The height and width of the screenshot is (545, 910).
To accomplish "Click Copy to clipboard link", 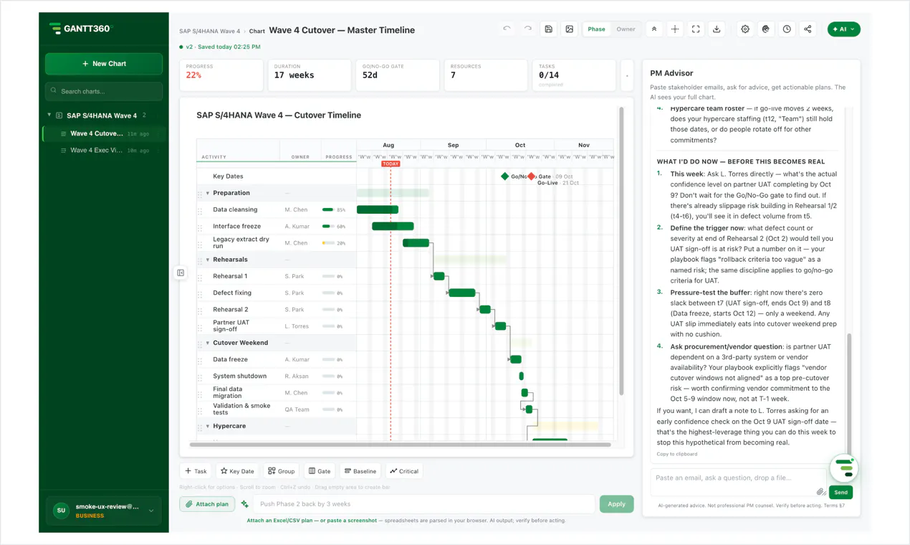I will click(x=677, y=454).
